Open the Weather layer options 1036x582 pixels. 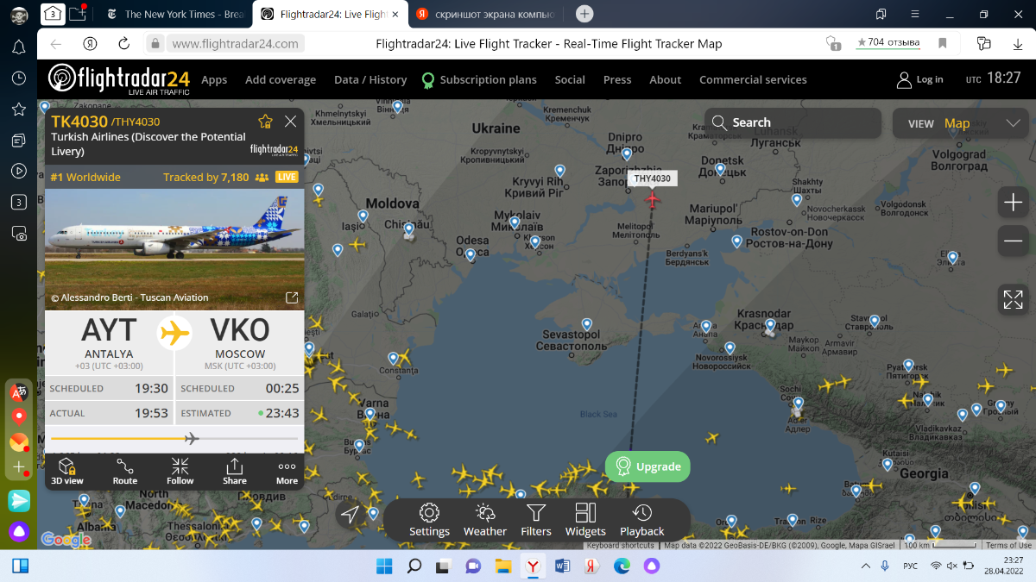pos(484,520)
